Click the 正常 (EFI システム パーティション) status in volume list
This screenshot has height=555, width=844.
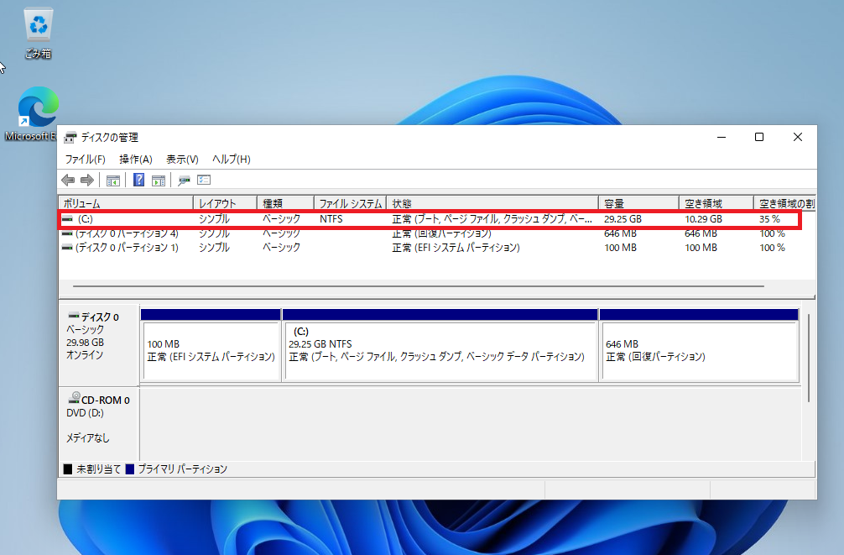[x=456, y=248]
